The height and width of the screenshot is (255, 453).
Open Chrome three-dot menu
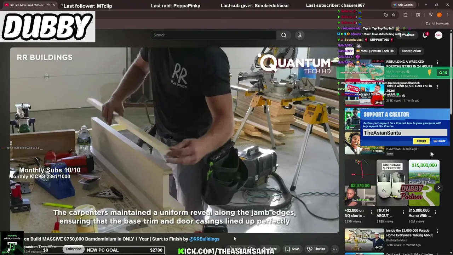447,15
